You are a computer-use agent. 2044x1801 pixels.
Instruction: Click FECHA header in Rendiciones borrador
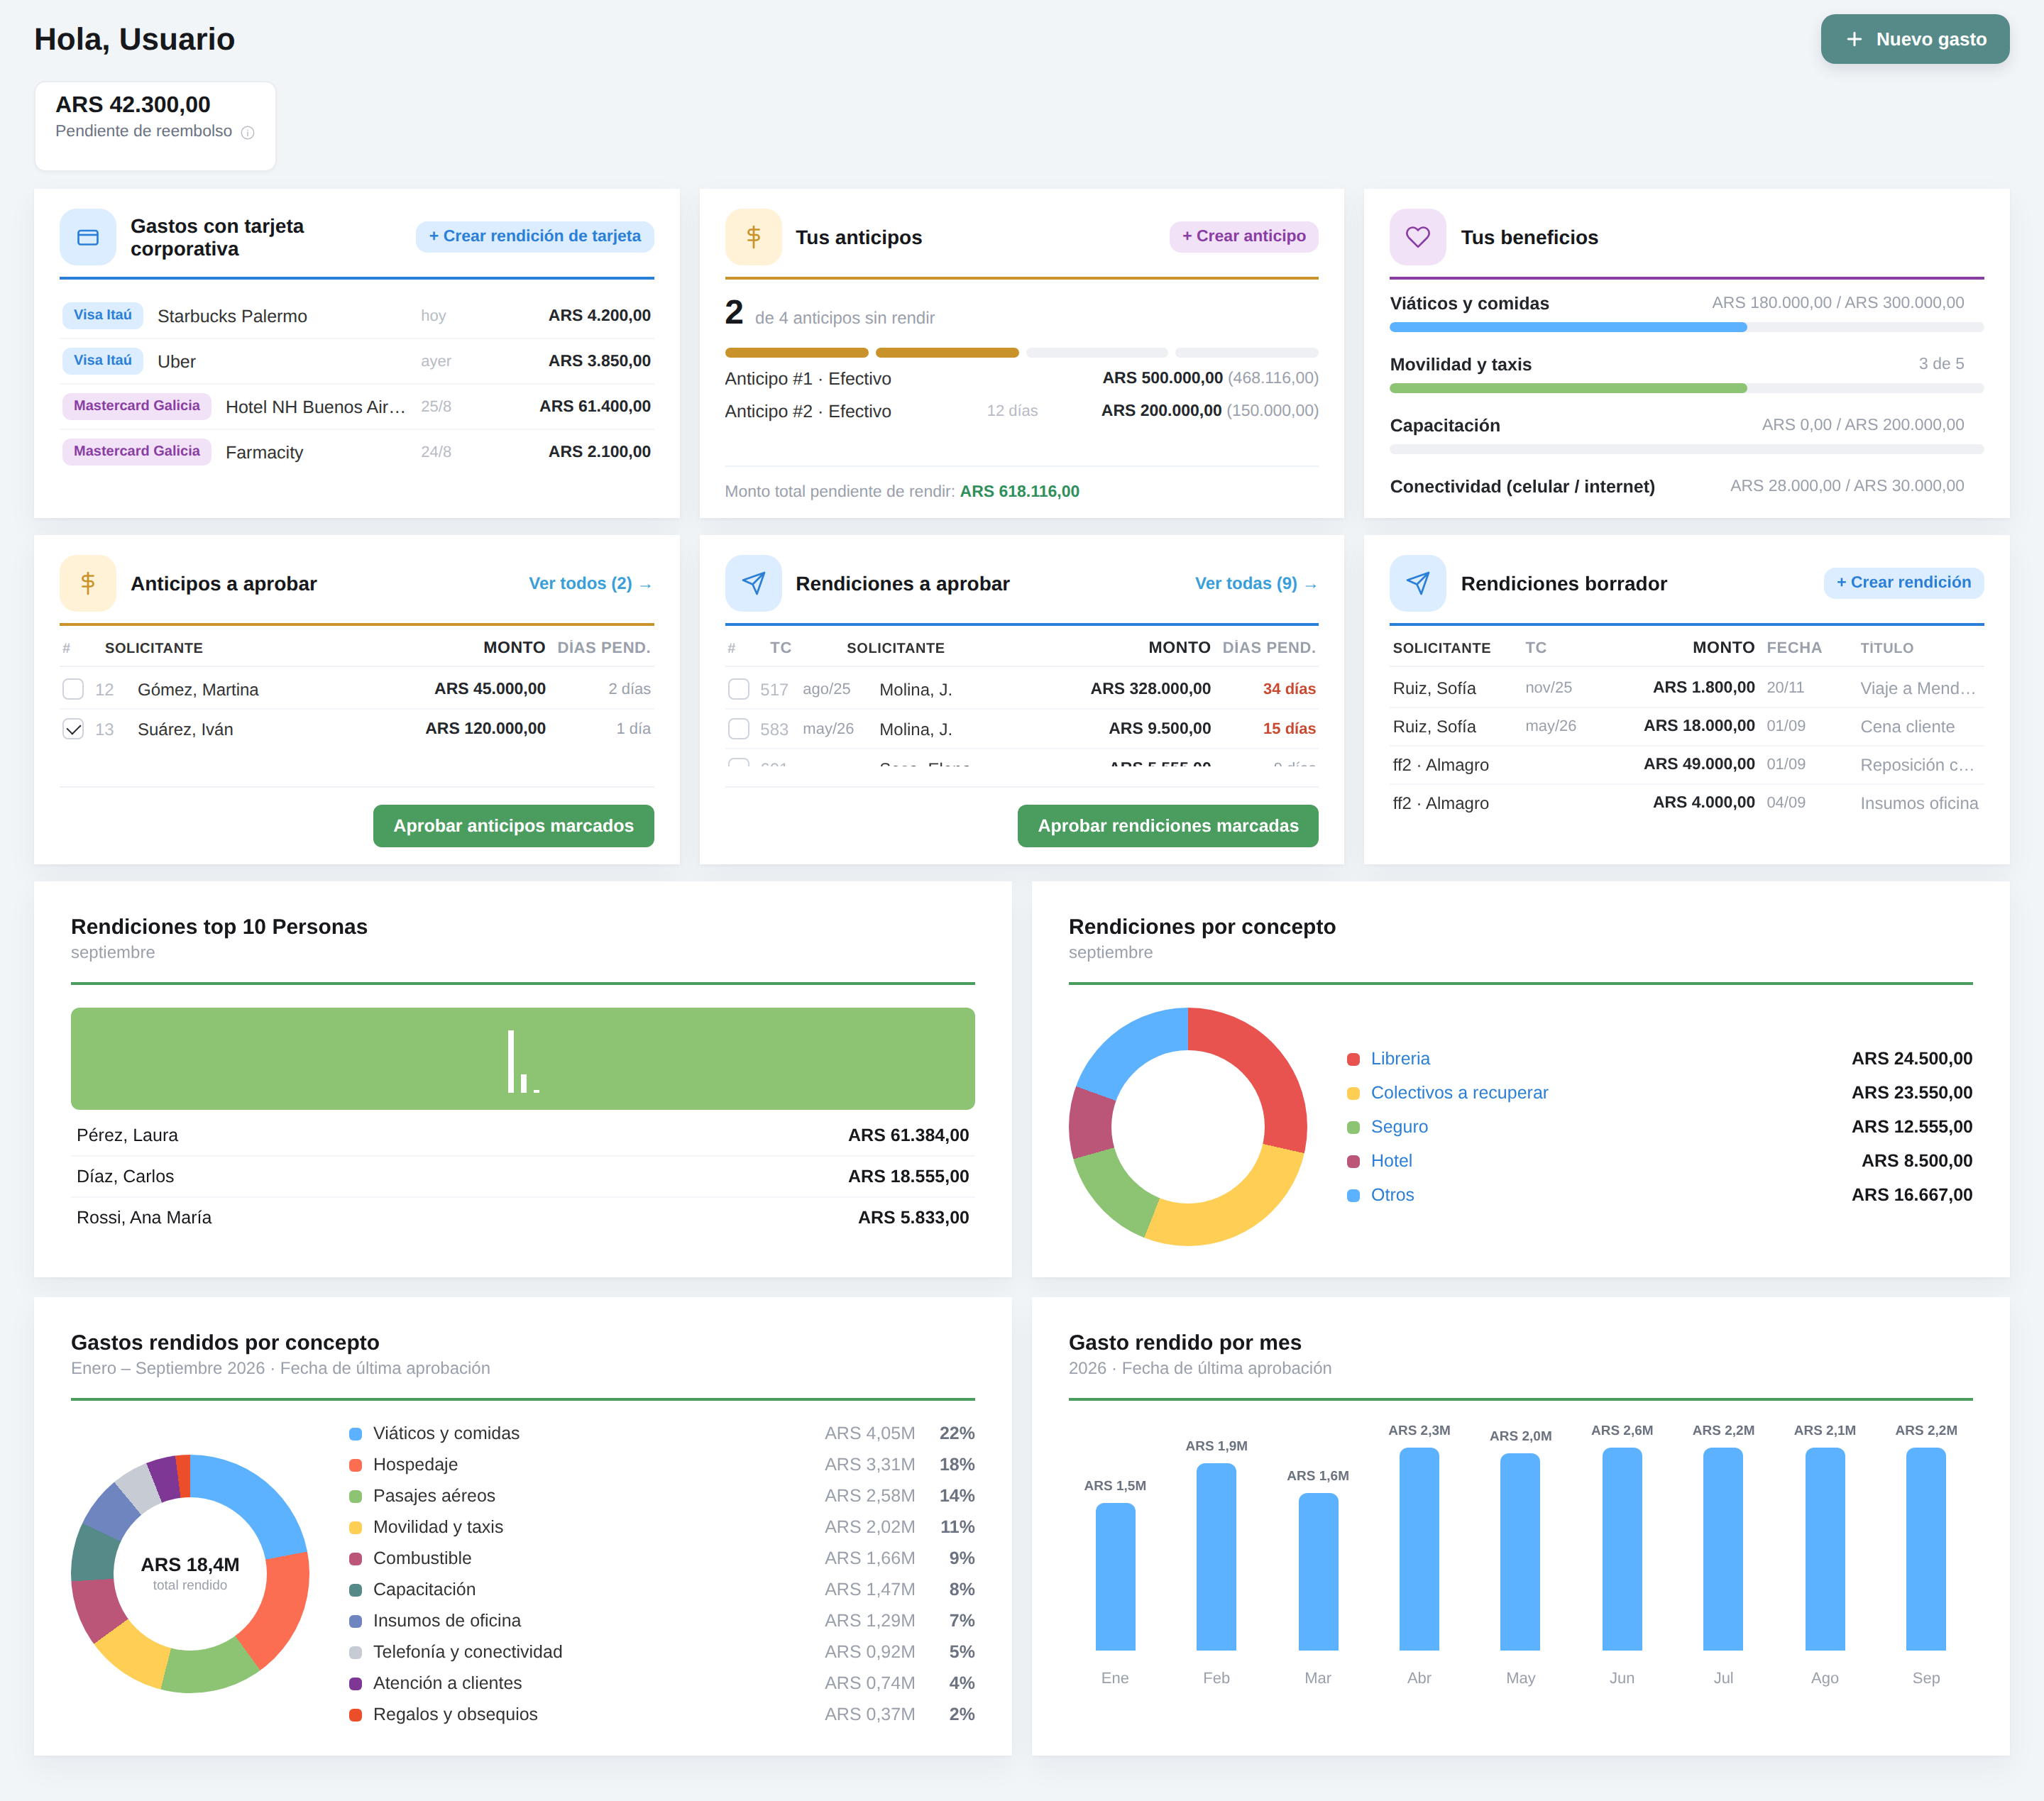pyautogui.click(x=1793, y=648)
